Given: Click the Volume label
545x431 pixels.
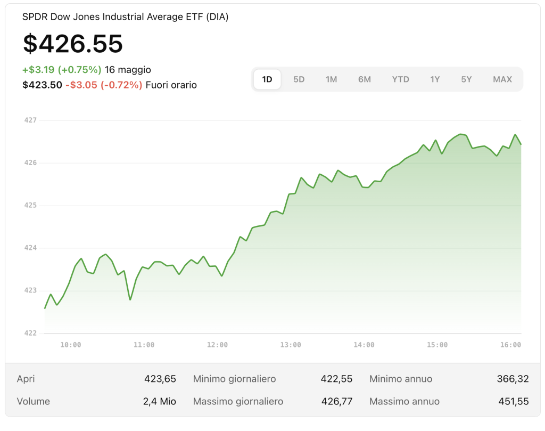Looking at the screenshot, I should 34,401.
